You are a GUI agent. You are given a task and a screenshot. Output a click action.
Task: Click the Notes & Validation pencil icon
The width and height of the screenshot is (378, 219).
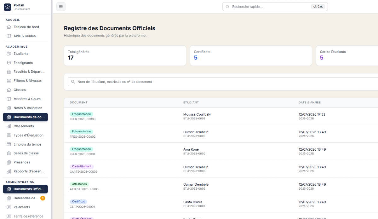pos(9,108)
